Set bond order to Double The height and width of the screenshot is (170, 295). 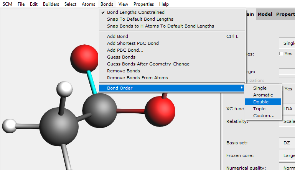click(261, 102)
